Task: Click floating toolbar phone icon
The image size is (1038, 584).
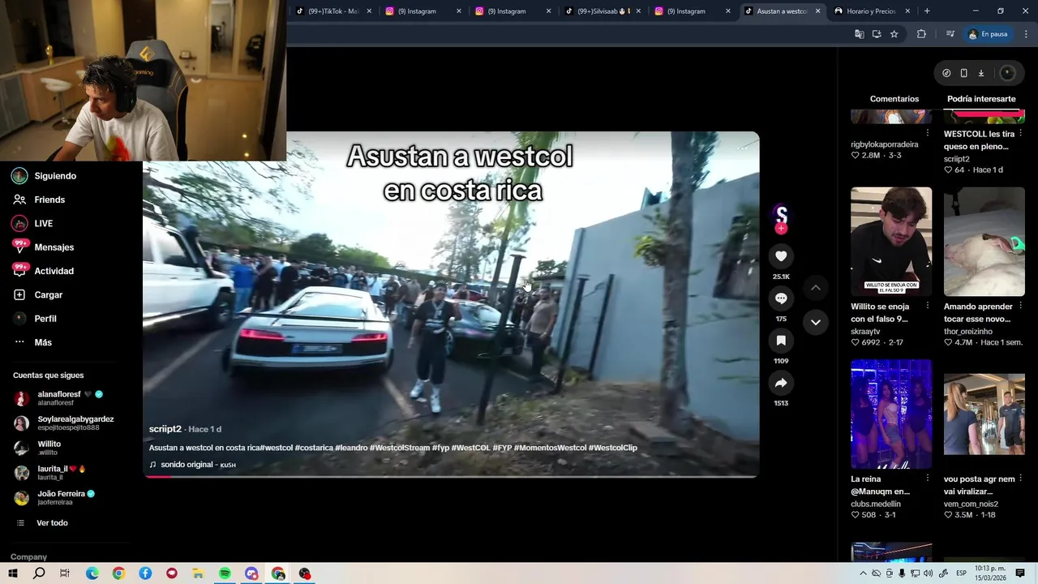Action: (x=963, y=73)
